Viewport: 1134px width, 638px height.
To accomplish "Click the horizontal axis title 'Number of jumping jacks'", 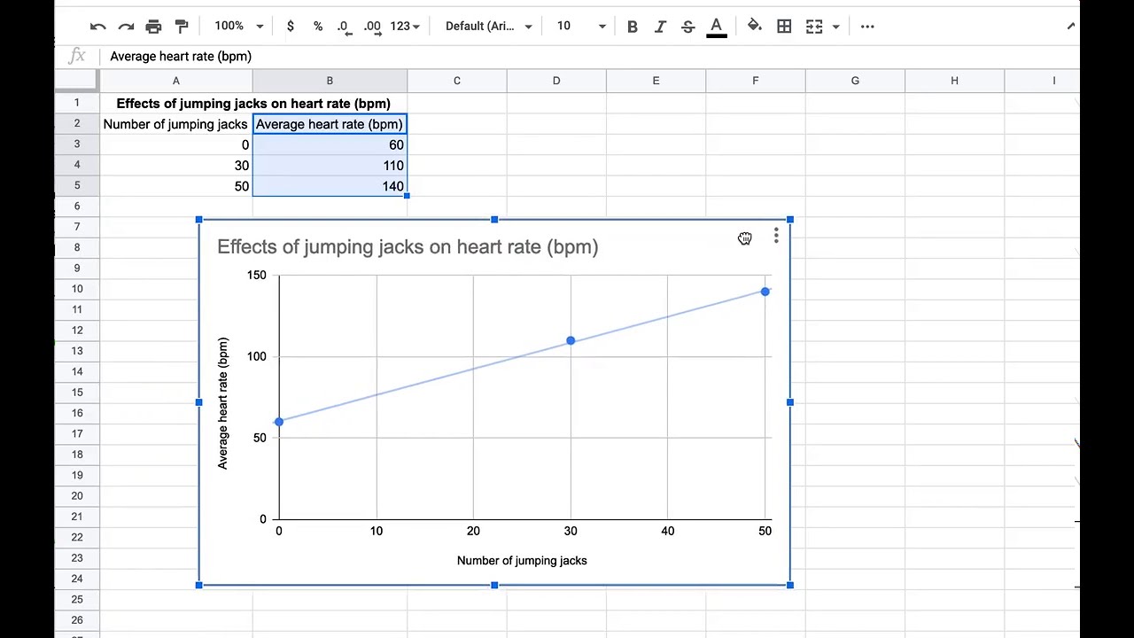I will point(522,561).
